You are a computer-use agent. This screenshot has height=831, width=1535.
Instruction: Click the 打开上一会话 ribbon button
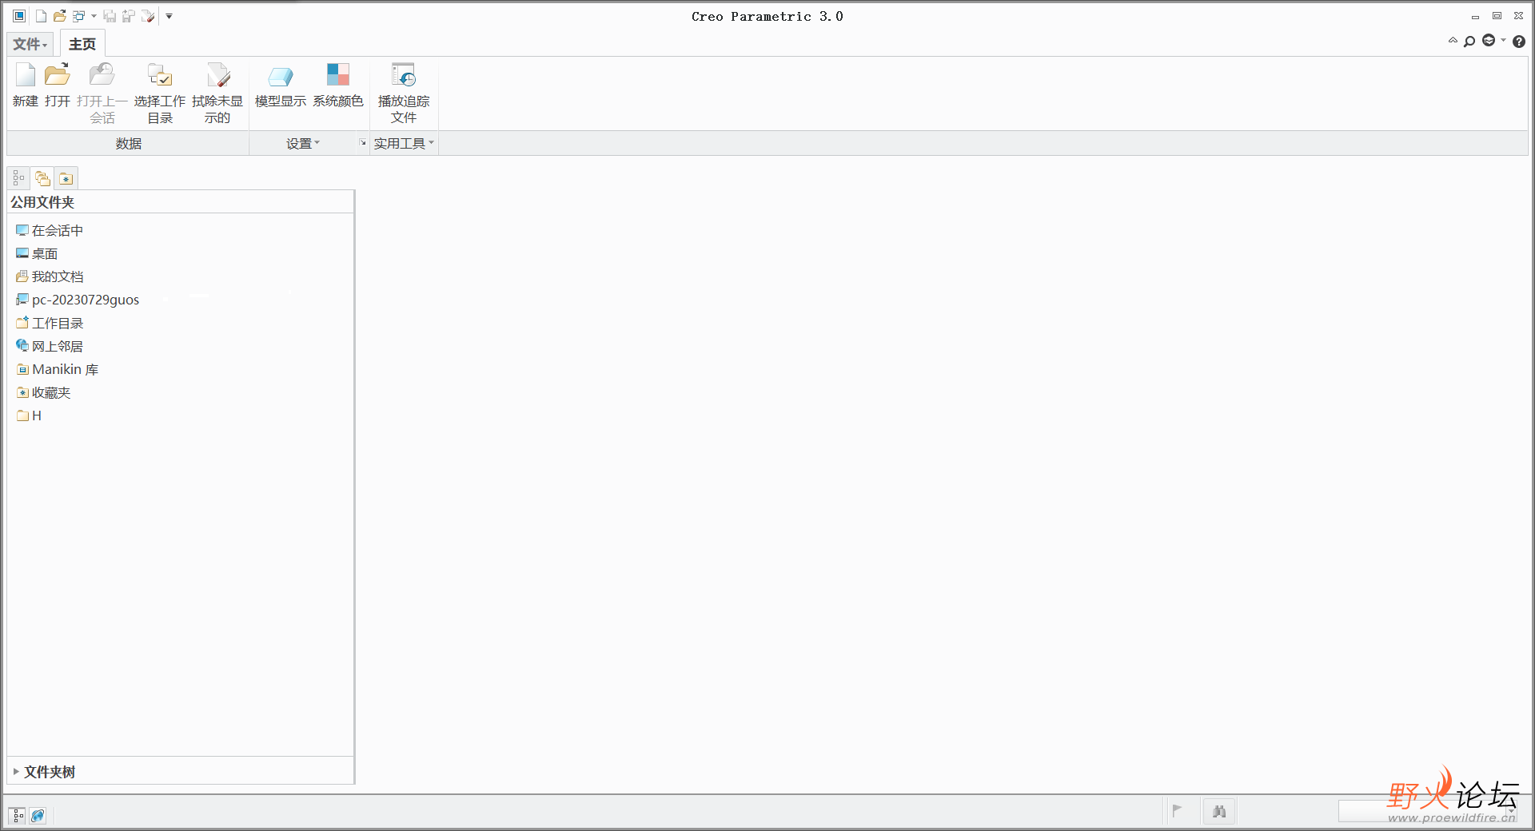[102, 93]
